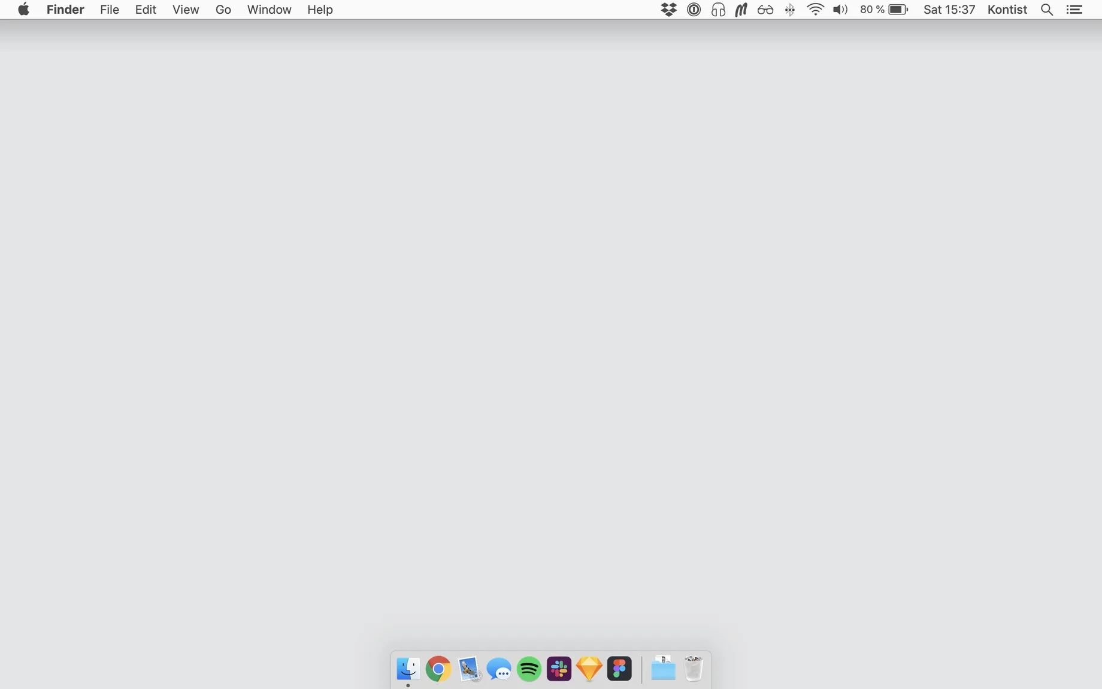Open the Kontist user menu
Image resolution: width=1102 pixels, height=689 pixels.
click(1007, 10)
